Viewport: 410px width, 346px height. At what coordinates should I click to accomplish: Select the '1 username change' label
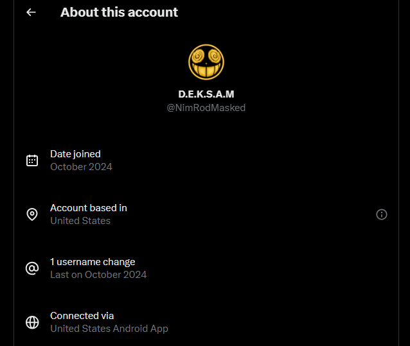tap(93, 262)
